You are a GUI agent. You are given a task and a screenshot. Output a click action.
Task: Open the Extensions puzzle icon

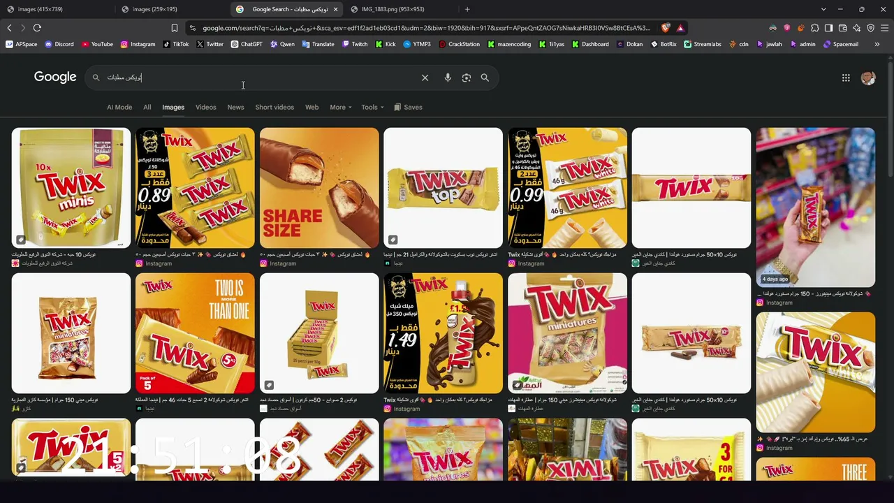click(x=814, y=28)
